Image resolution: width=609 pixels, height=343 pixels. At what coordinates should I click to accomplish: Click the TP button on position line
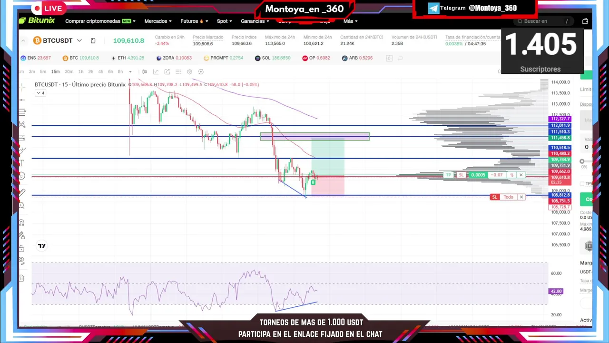point(448,175)
